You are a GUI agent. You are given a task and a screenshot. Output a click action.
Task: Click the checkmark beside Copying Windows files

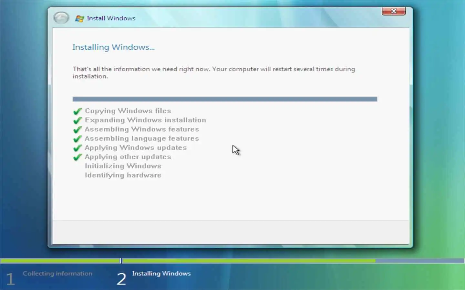click(x=77, y=111)
